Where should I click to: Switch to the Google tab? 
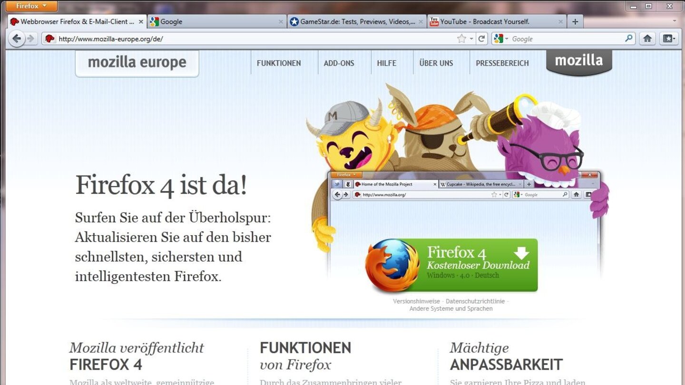(217, 22)
